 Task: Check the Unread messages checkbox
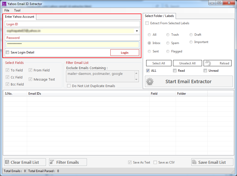pyautogui.click(x=205, y=70)
